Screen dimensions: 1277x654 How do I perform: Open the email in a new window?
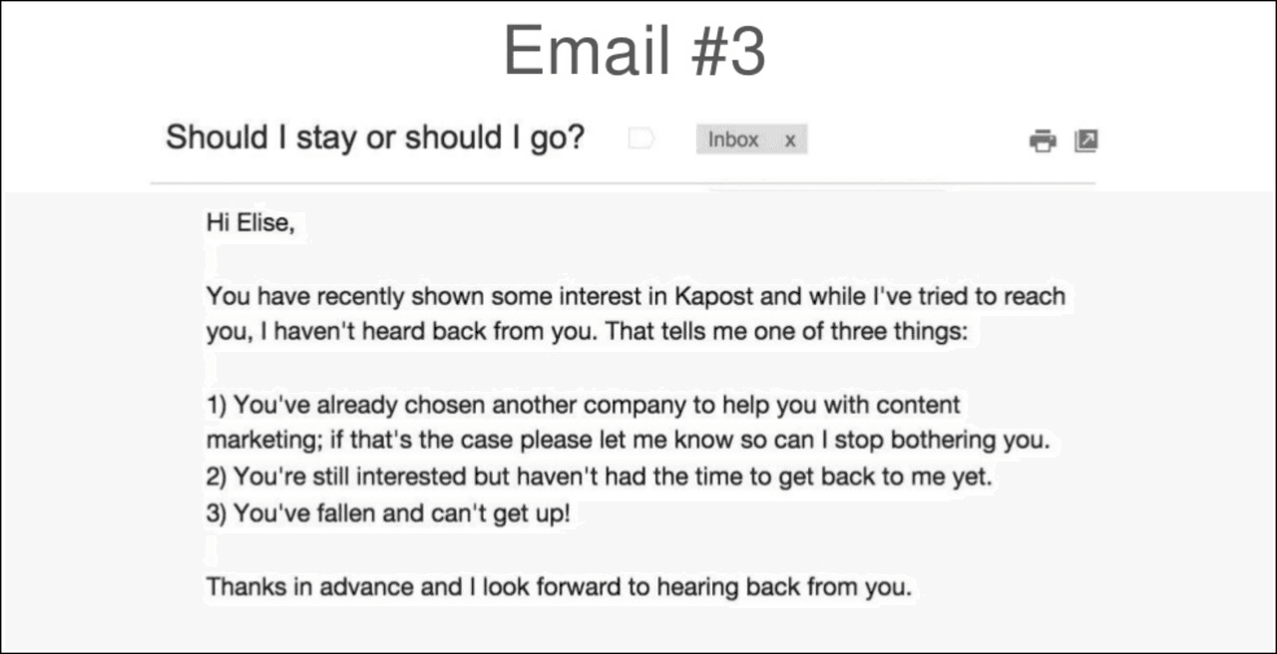pos(1085,141)
